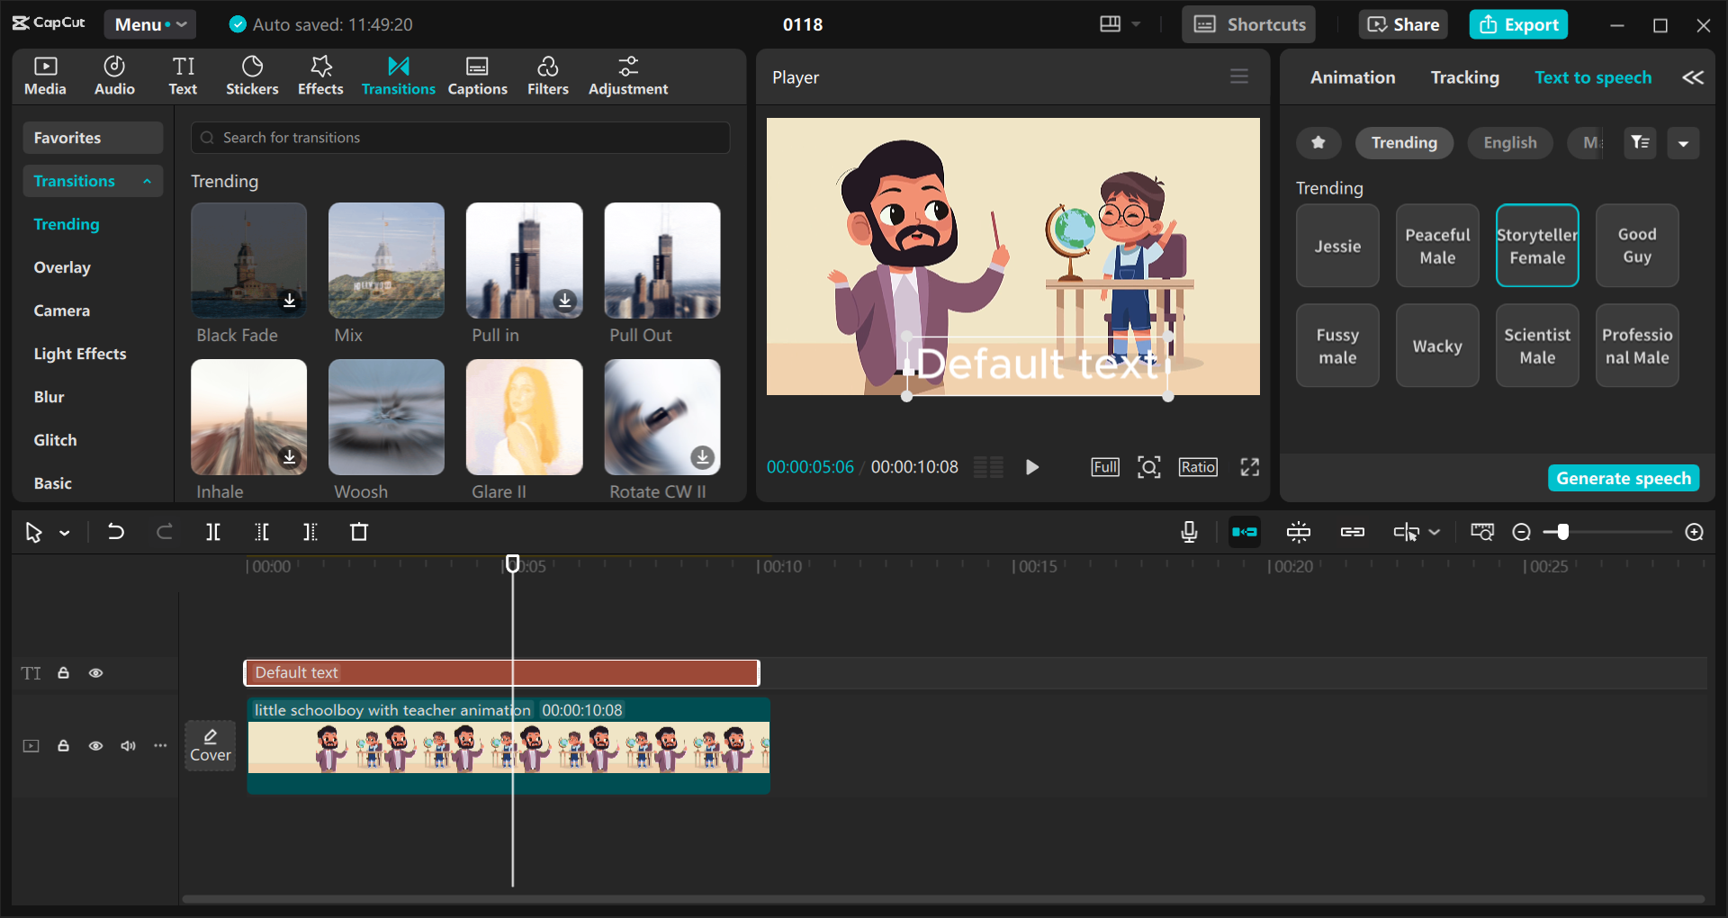The height and width of the screenshot is (918, 1728).
Task: Click the Undo icon above the timeline
Action: [115, 532]
